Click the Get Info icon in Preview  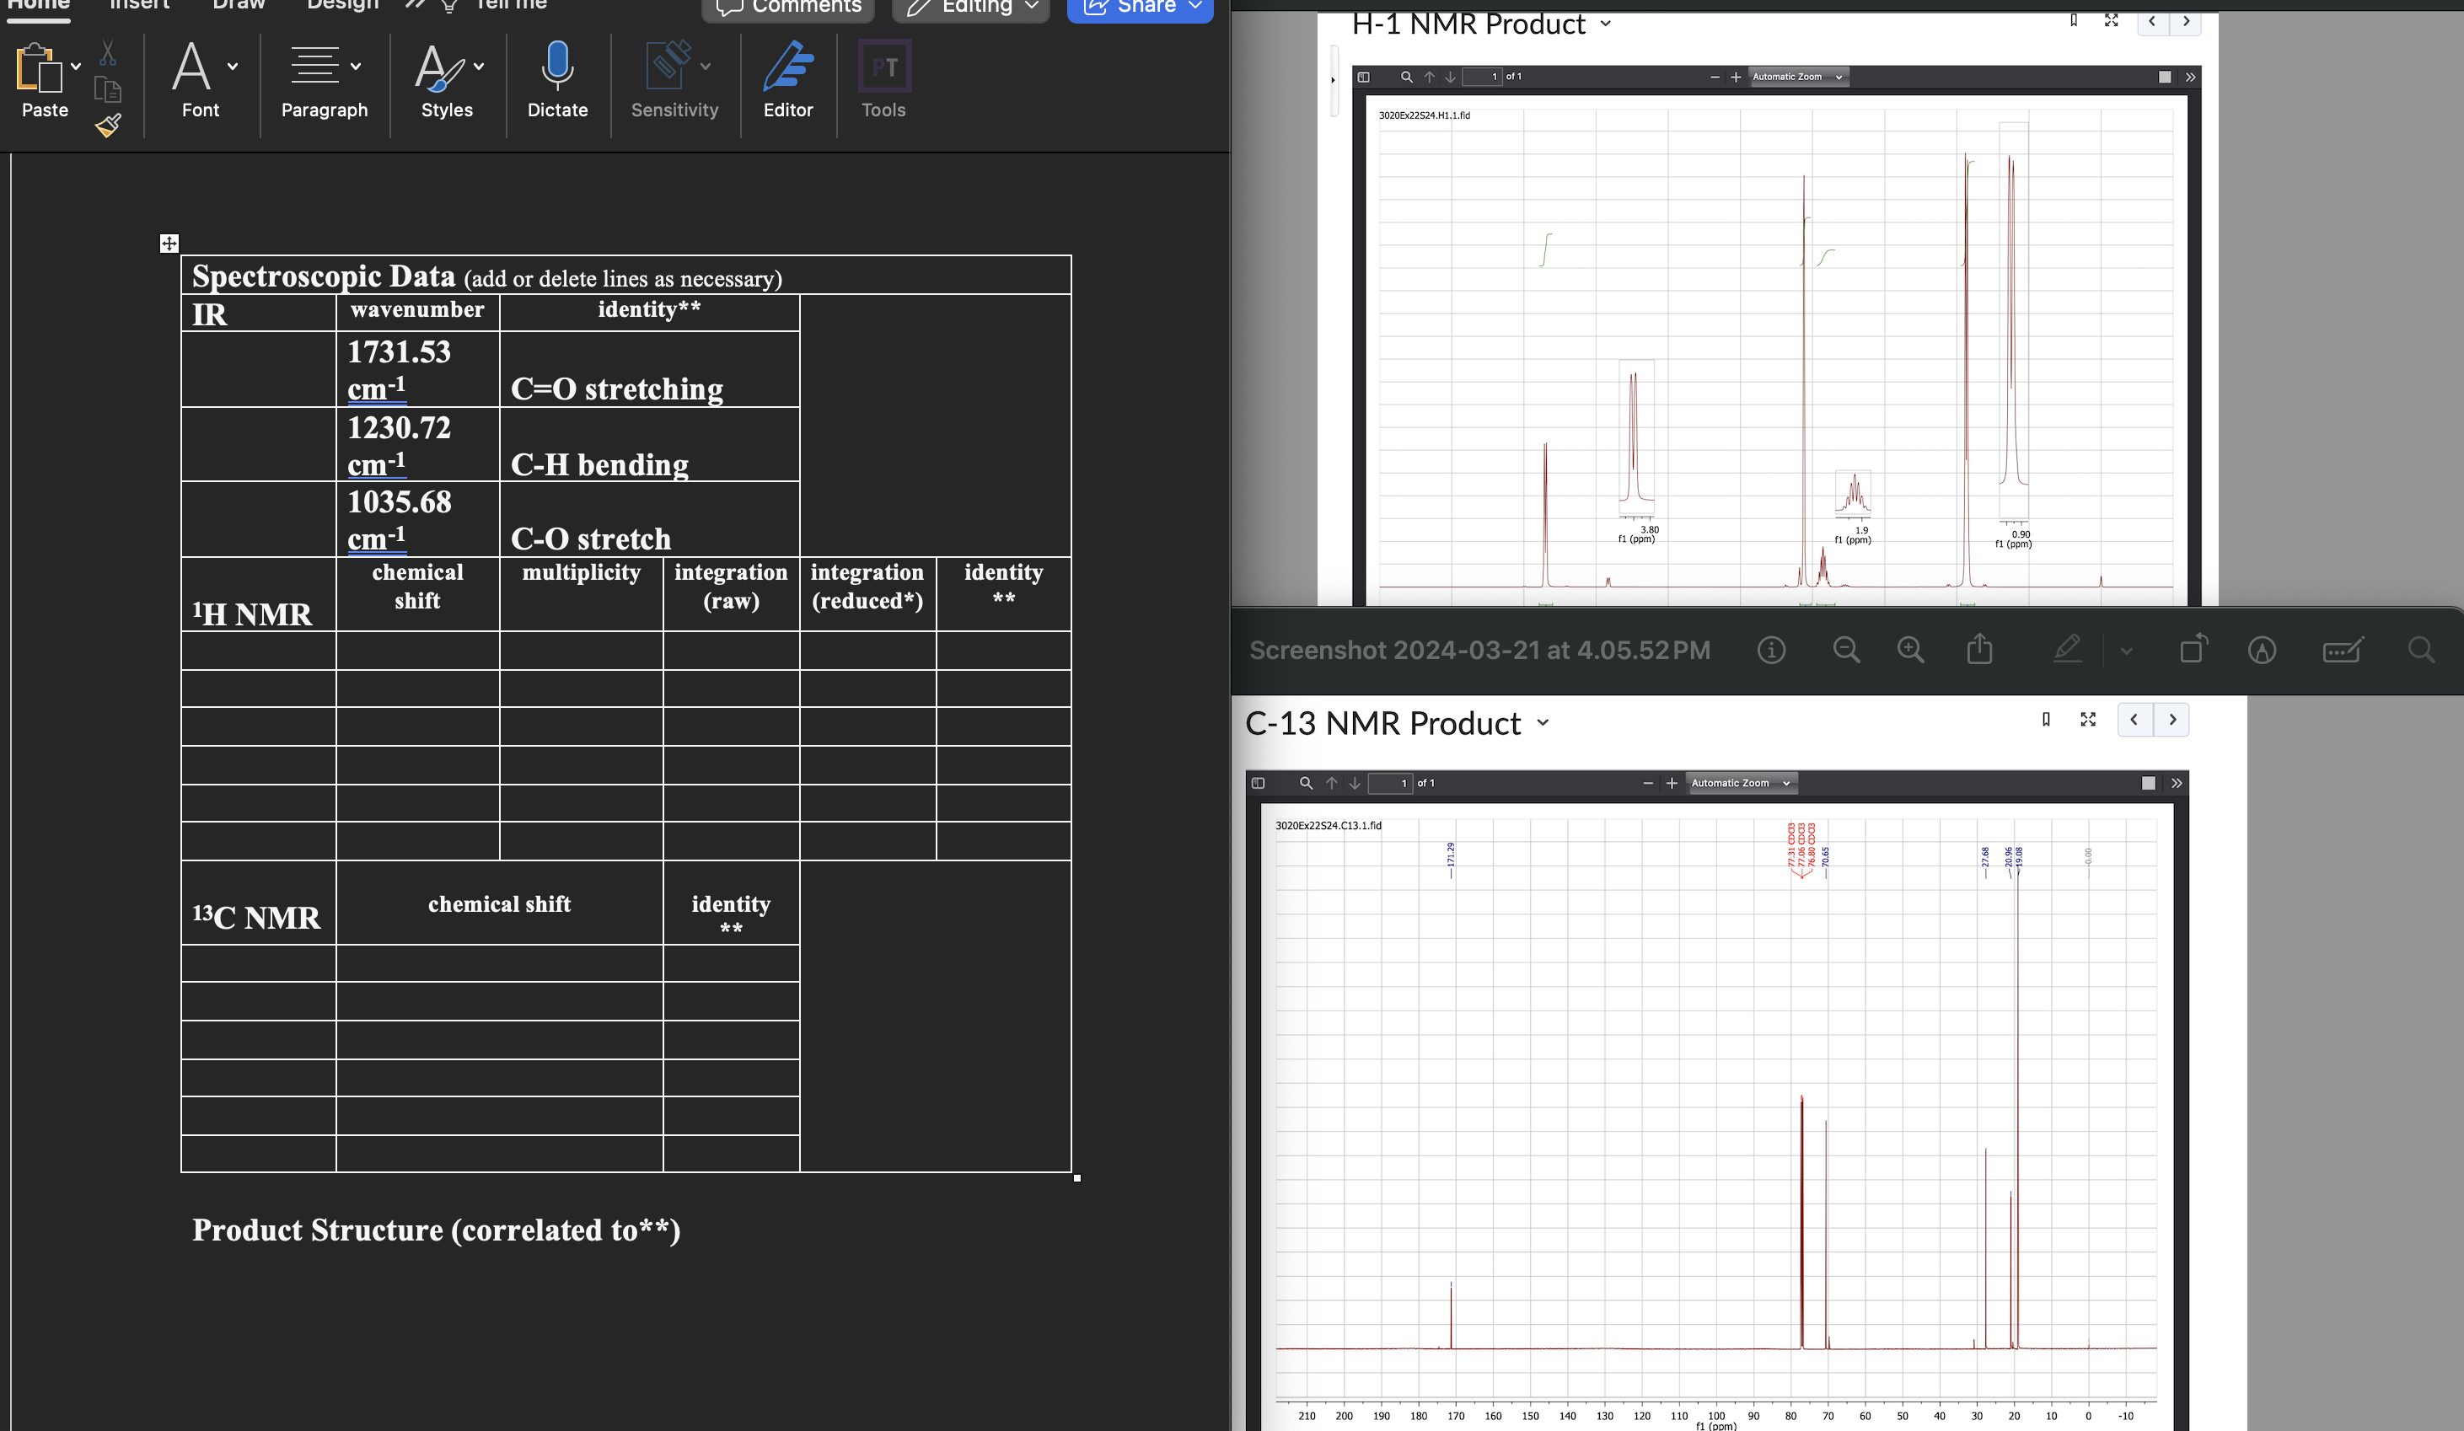(x=1772, y=650)
